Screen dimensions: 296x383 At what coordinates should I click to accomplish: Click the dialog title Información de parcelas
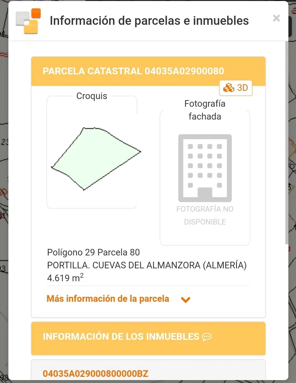click(x=149, y=21)
